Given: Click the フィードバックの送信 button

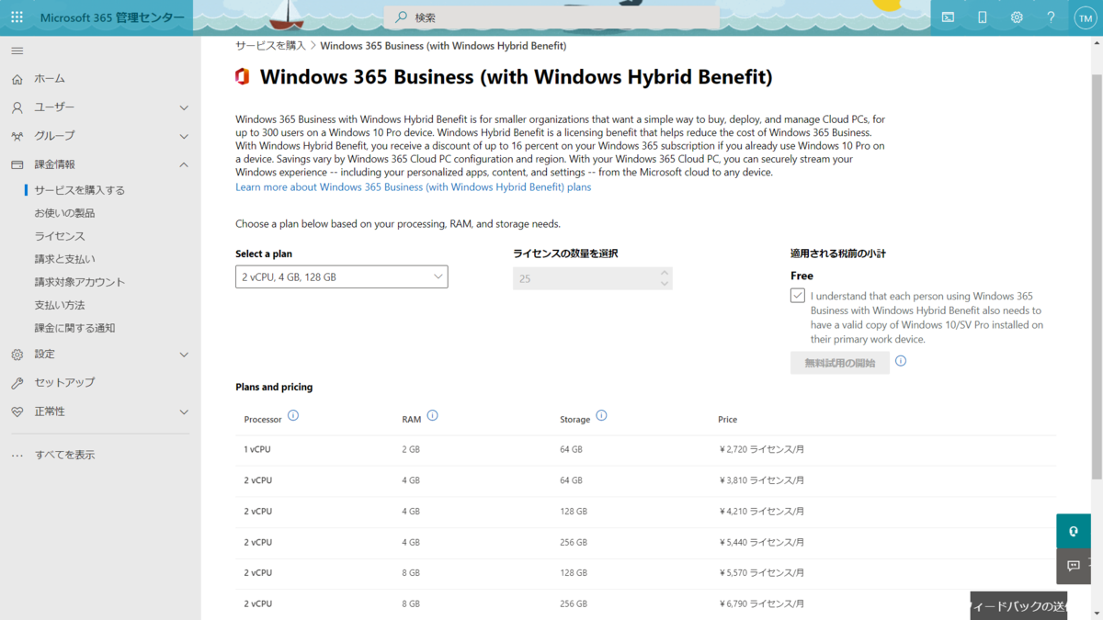Looking at the screenshot, I should (x=1018, y=606).
